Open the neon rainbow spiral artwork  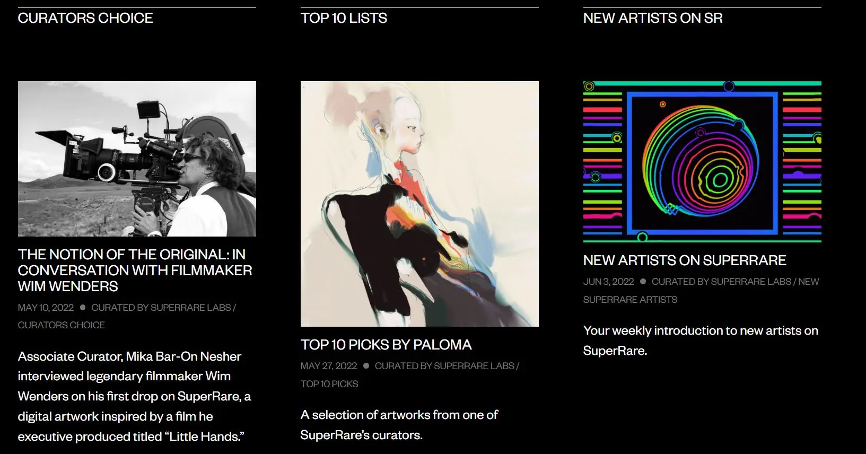702,162
